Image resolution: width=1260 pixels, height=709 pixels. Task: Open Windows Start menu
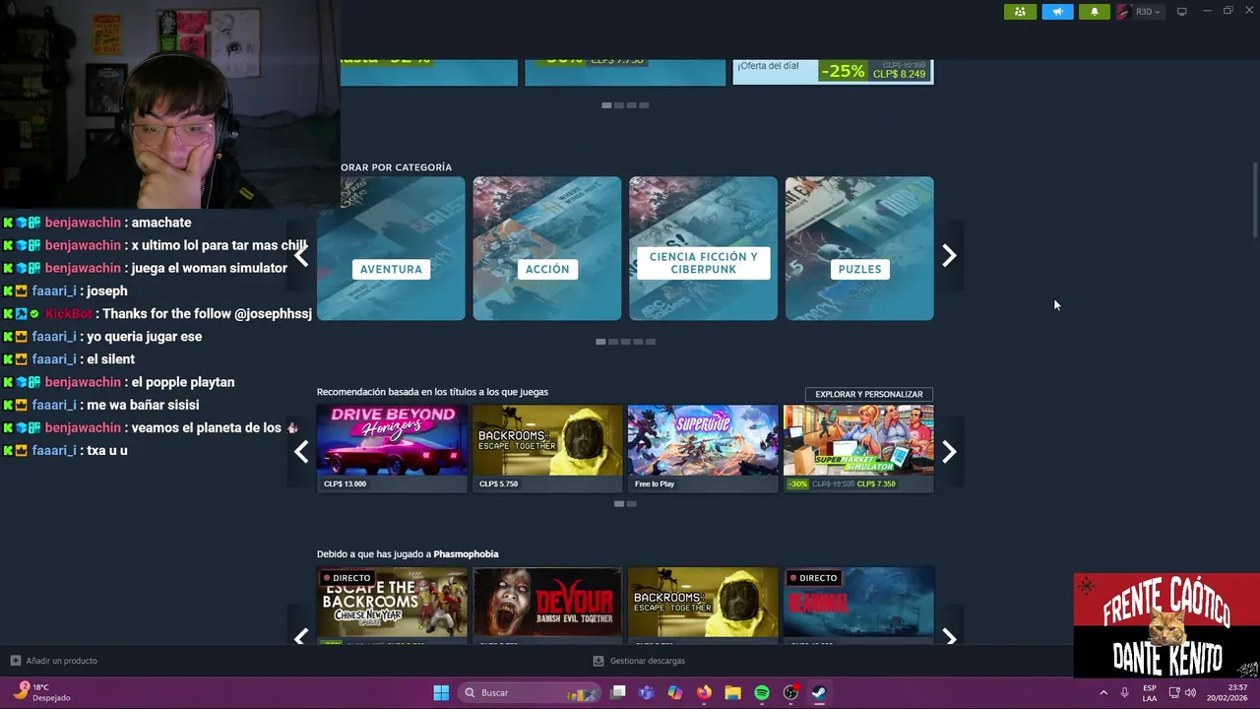pos(441,693)
